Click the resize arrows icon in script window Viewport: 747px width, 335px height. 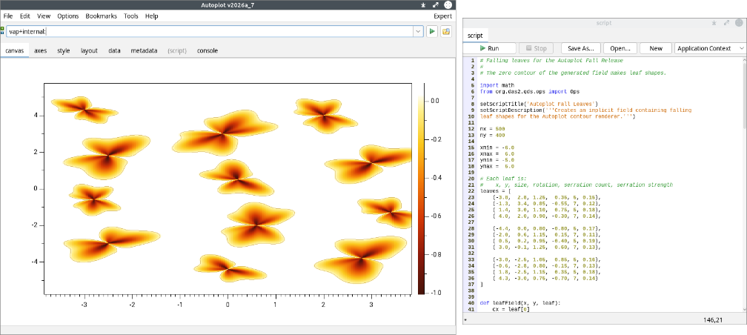726,22
